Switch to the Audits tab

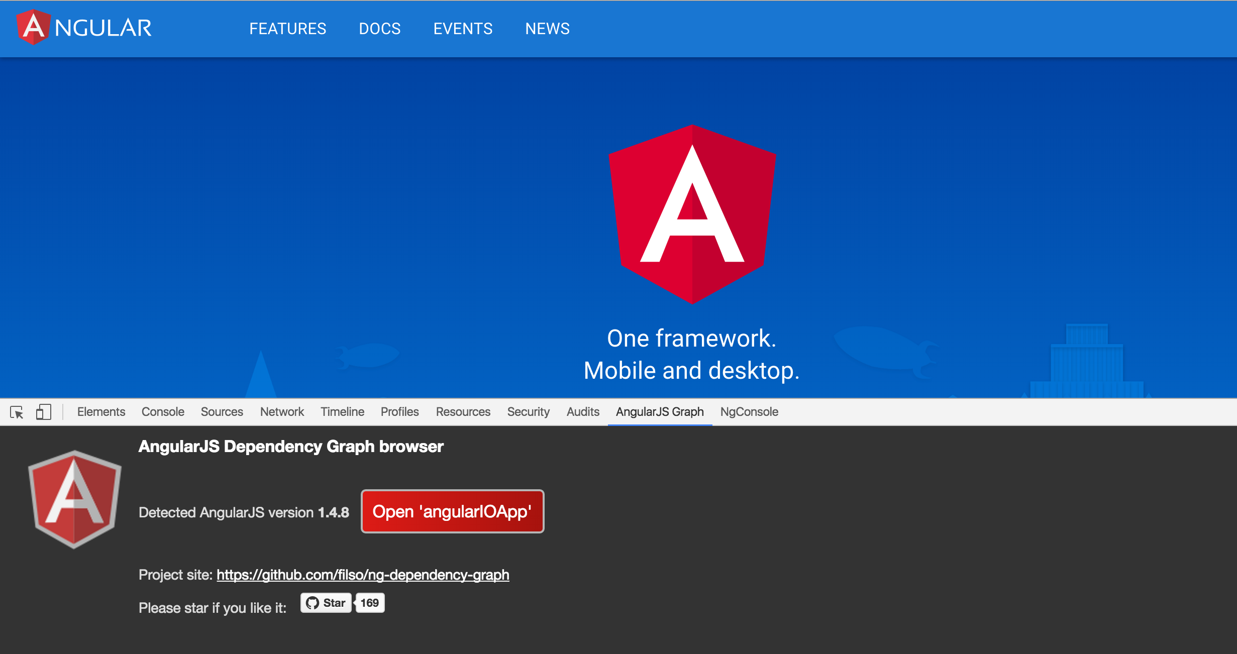[x=583, y=412]
